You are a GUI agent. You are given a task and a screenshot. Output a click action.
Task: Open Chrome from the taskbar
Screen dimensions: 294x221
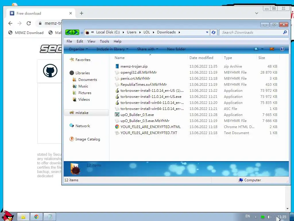click(36, 217)
